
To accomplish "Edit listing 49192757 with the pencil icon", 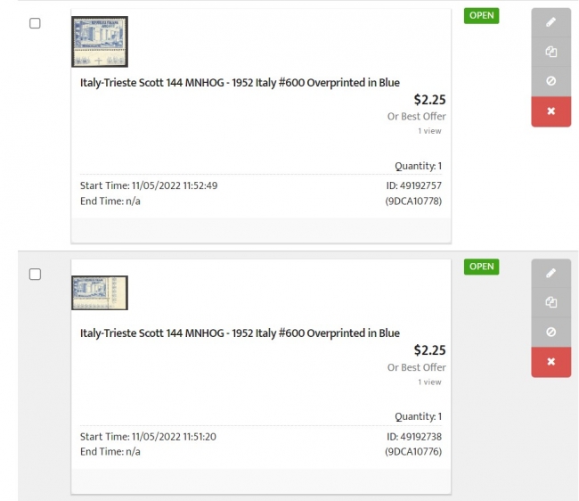I will pyautogui.click(x=550, y=22).
